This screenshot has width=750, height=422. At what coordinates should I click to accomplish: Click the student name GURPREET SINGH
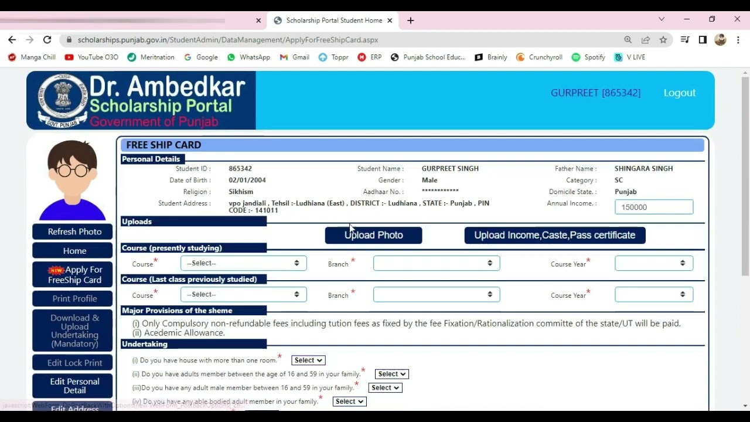450,169
